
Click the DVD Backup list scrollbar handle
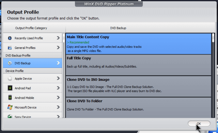213,38
